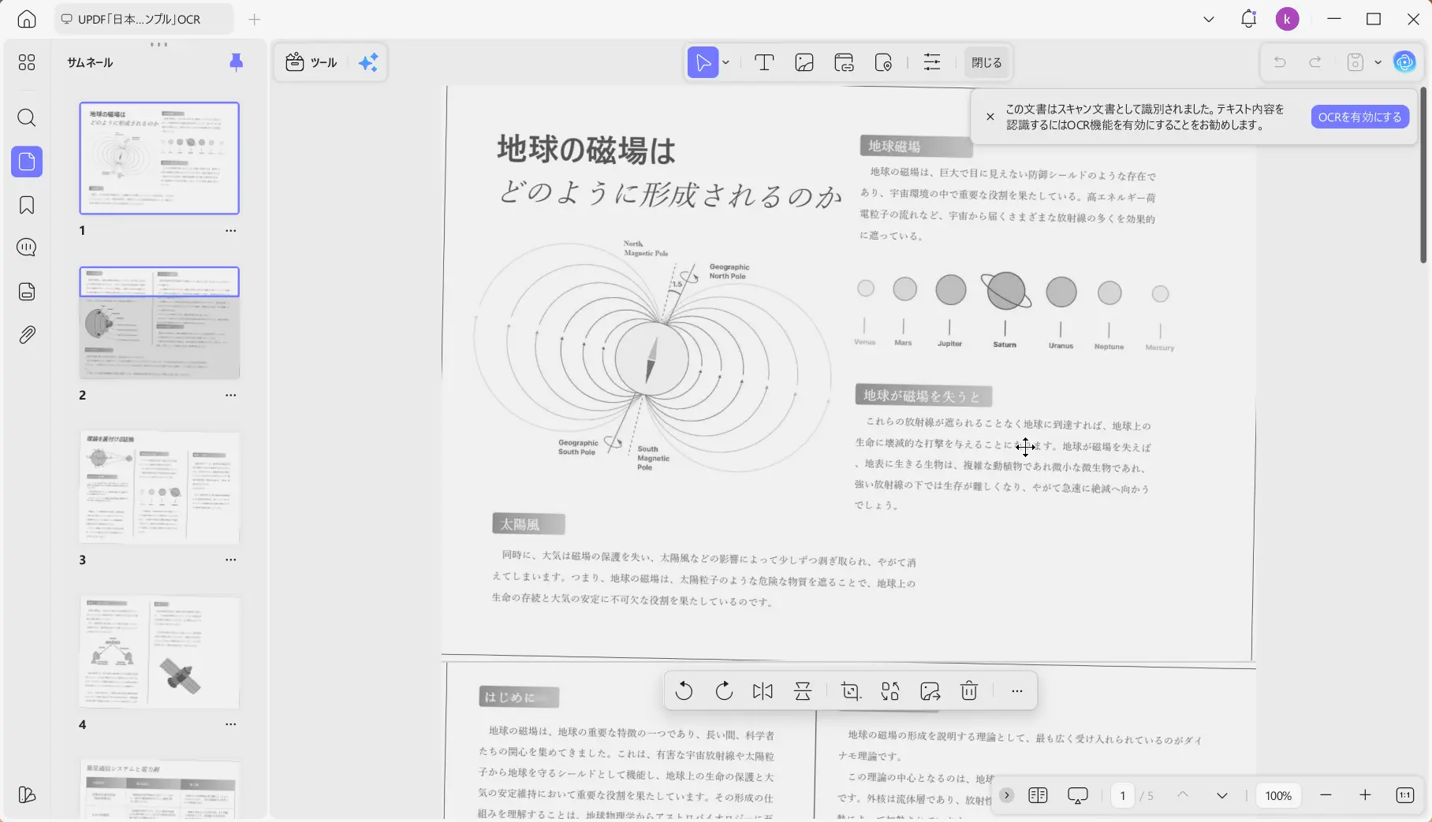Switch to the UPDF日本…OCR document tab
This screenshot has width=1432, height=822.
pos(144,19)
